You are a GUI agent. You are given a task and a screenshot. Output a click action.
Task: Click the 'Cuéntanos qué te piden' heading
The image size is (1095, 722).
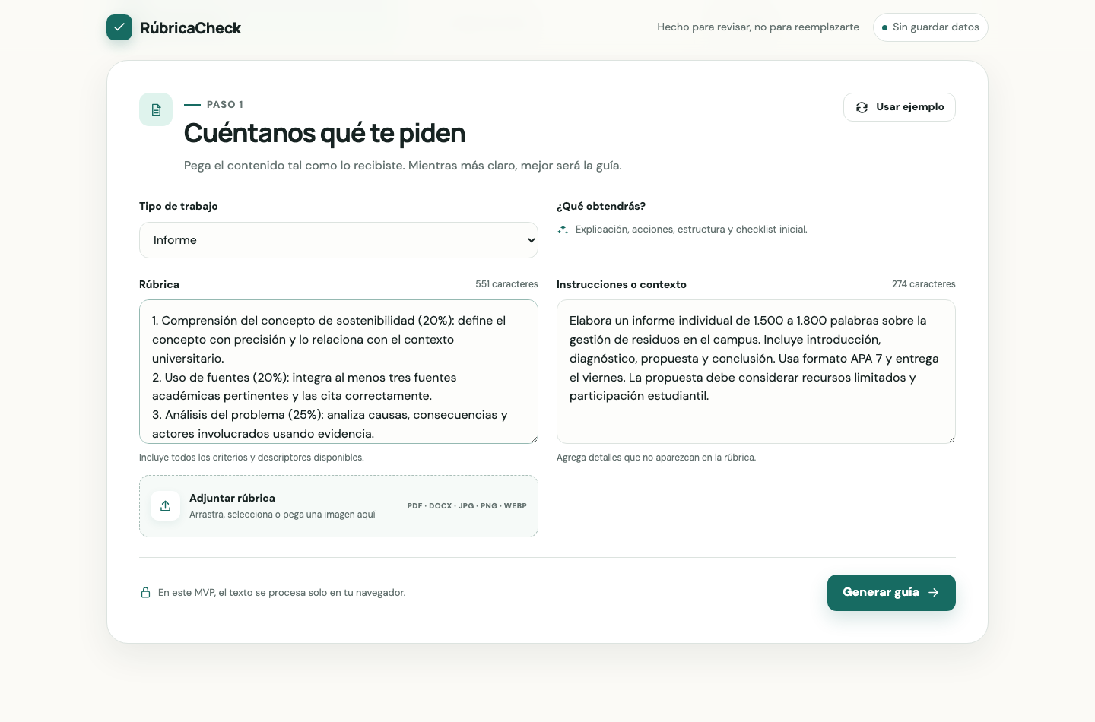pos(325,133)
